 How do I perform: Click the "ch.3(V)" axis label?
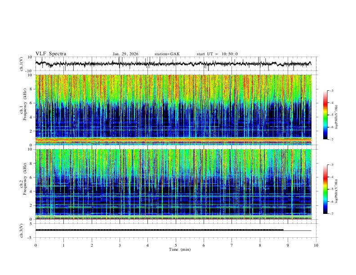point(22,231)
